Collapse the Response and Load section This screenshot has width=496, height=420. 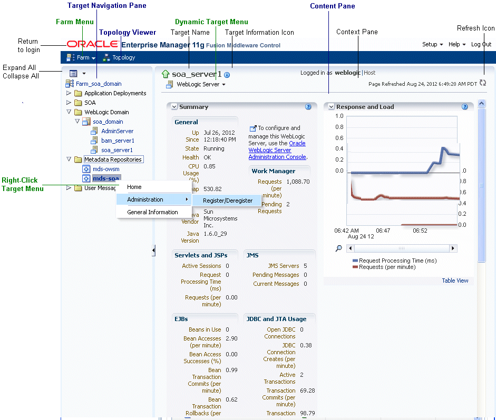click(x=331, y=107)
